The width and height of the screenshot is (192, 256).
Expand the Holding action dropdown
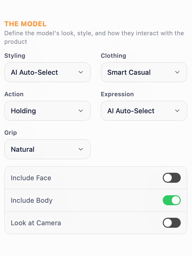pyautogui.click(x=42, y=111)
